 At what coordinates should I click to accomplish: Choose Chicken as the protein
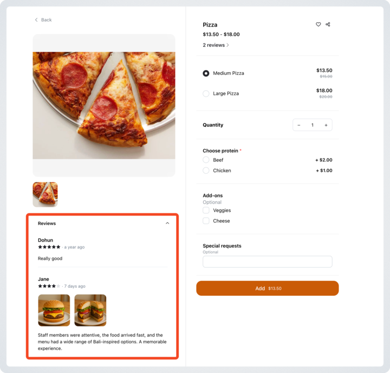point(206,170)
